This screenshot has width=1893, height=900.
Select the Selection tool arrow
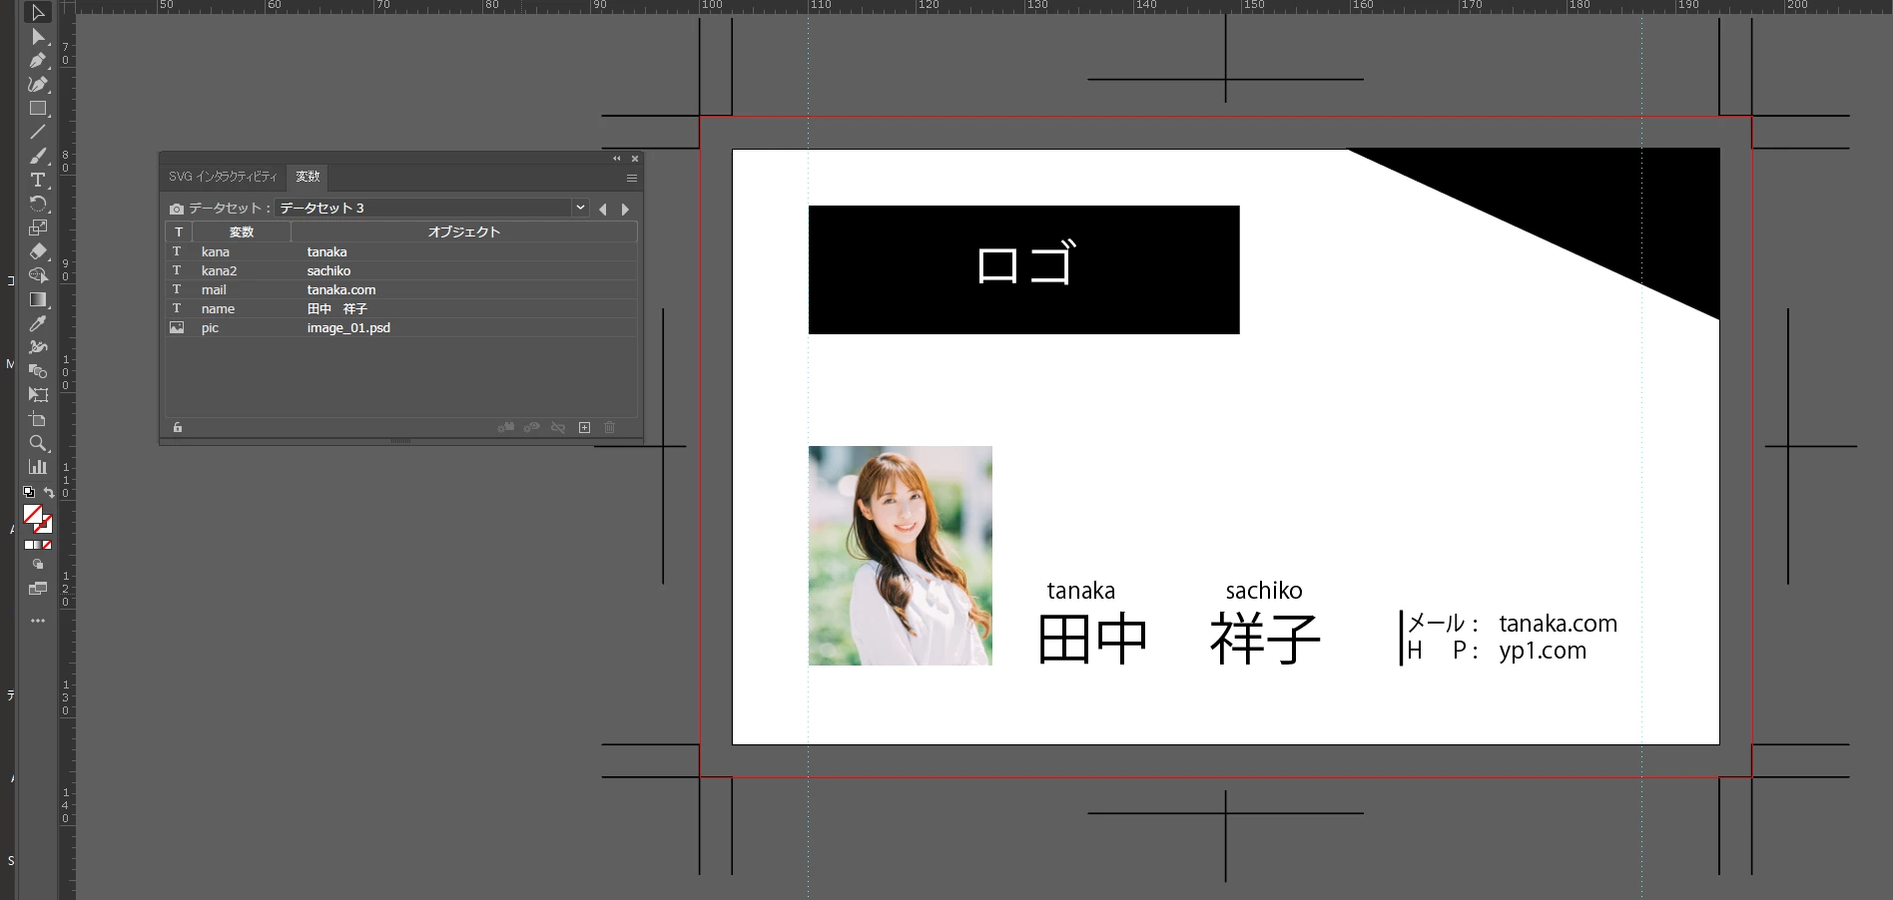click(x=38, y=13)
